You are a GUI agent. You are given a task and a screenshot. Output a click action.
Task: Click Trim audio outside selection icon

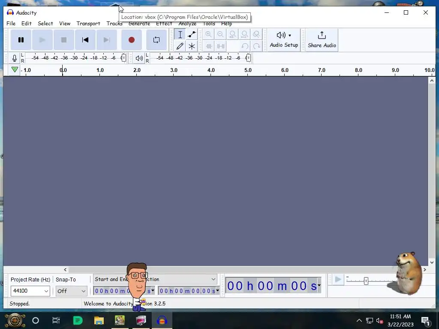209,46
